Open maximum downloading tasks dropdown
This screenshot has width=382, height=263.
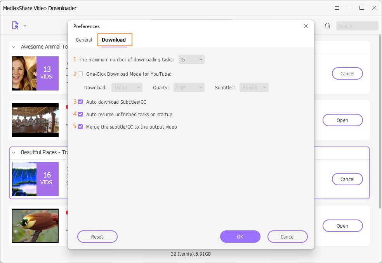(x=191, y=59)
